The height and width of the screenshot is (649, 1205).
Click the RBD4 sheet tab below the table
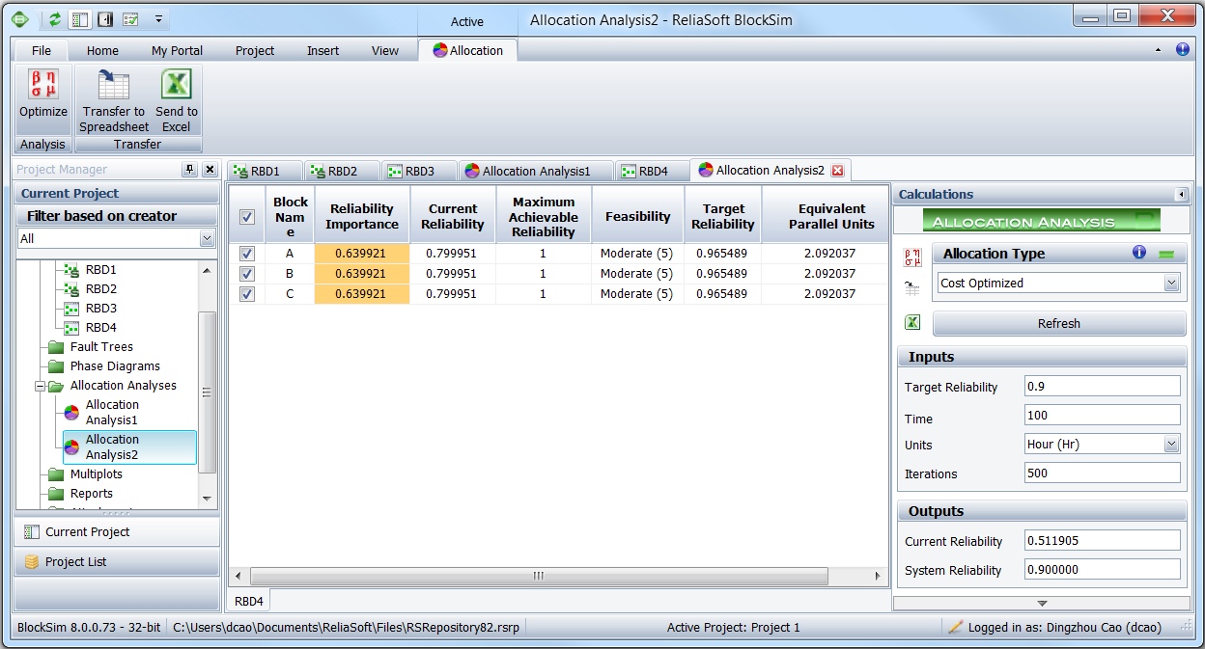click(248, 601)
